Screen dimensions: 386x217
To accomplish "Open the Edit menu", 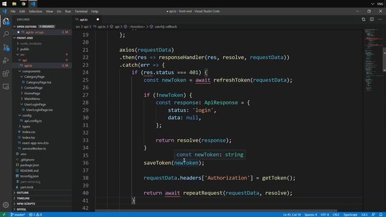I will coord(22,11).
